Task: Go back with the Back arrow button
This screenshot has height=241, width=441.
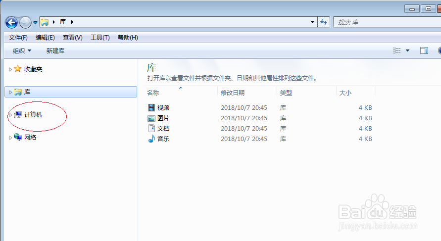Action: (x=11, y=22)
